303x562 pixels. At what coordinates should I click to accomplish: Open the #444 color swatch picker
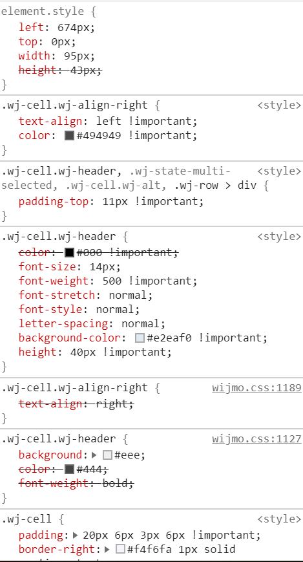(x=69, y=469)
